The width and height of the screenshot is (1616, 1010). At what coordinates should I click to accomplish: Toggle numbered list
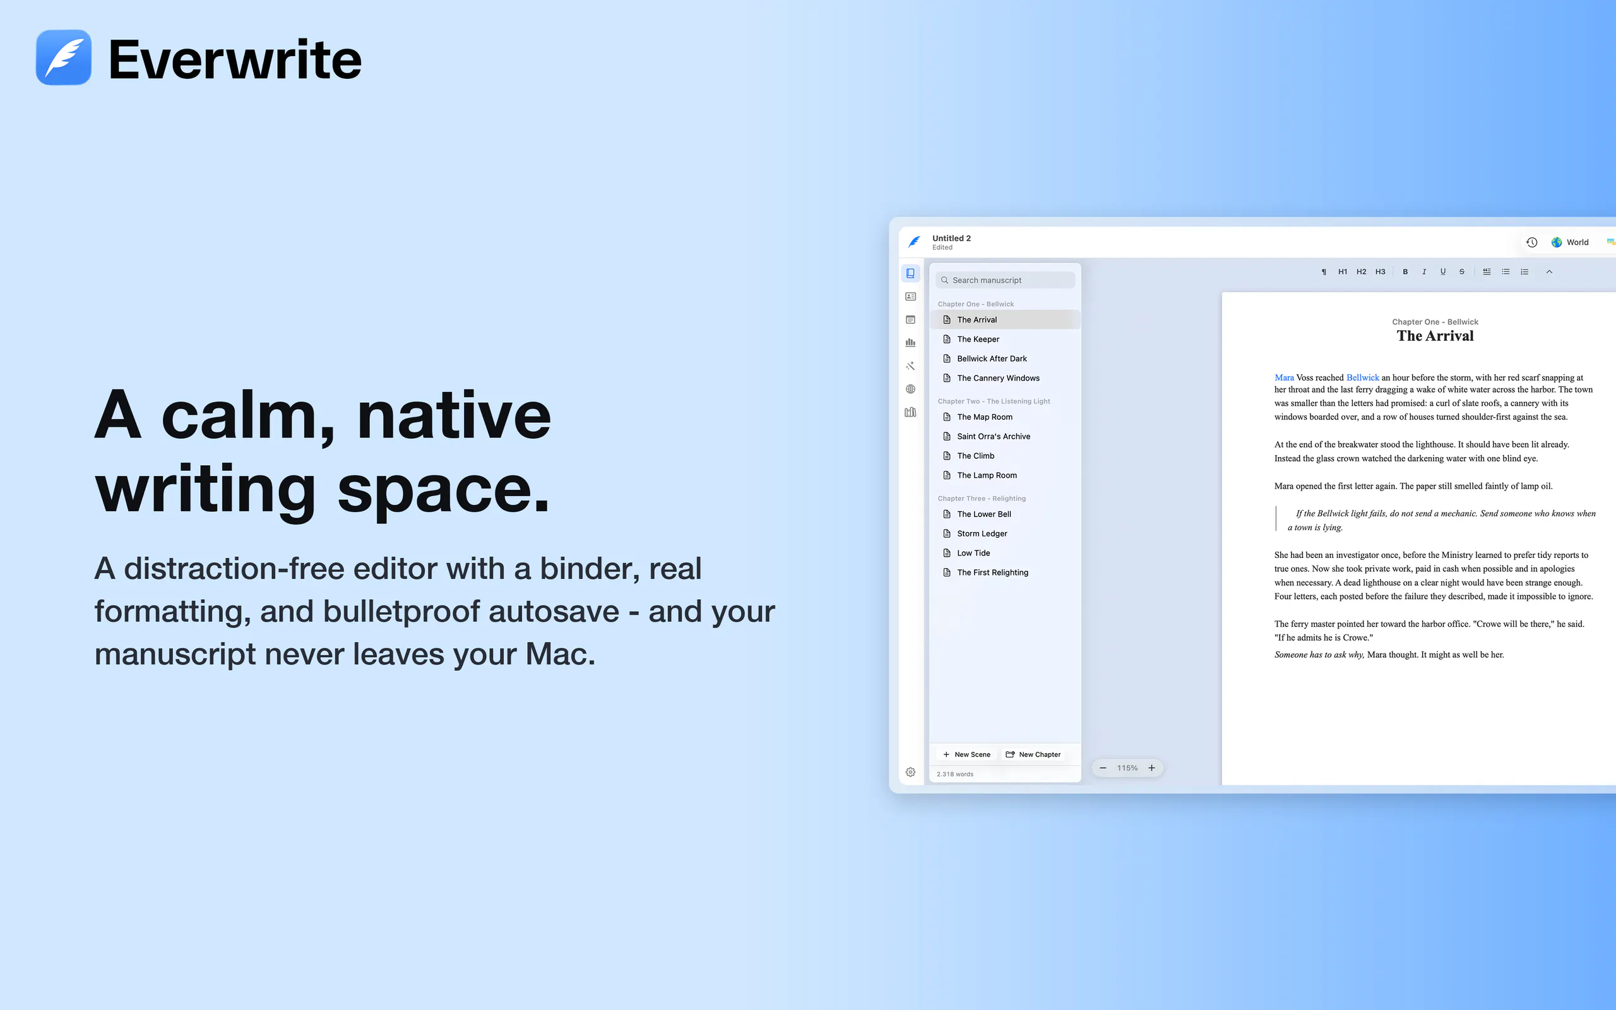tap(1524, 272)
